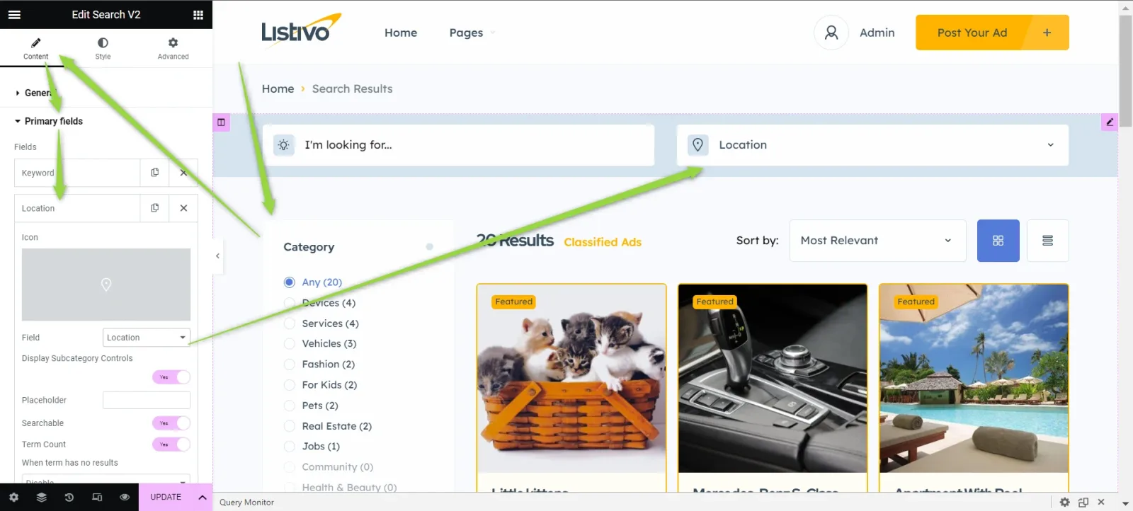This screenshot has width=1133, height=511.
Task: Switch to the Advanced tab
Action: click(173, 48)
